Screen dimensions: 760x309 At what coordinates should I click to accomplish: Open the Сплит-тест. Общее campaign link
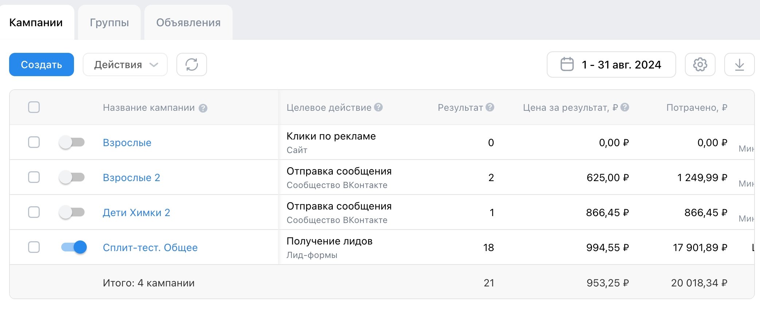coord(150,247)
